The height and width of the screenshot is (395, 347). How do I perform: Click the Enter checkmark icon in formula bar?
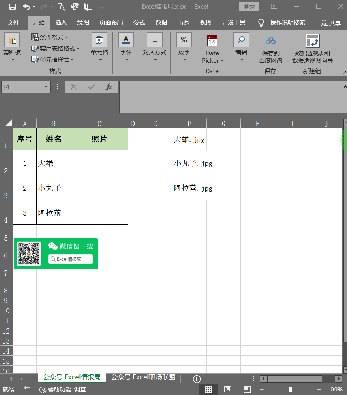(x=91, y=87)
